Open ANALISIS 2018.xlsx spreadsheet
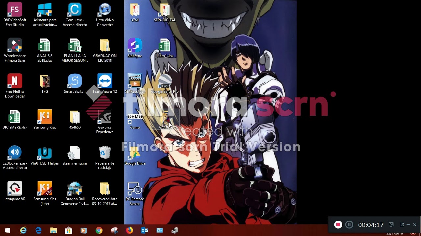Image resolution: width=421 pixels, height=236 pixels. point(45,50)
